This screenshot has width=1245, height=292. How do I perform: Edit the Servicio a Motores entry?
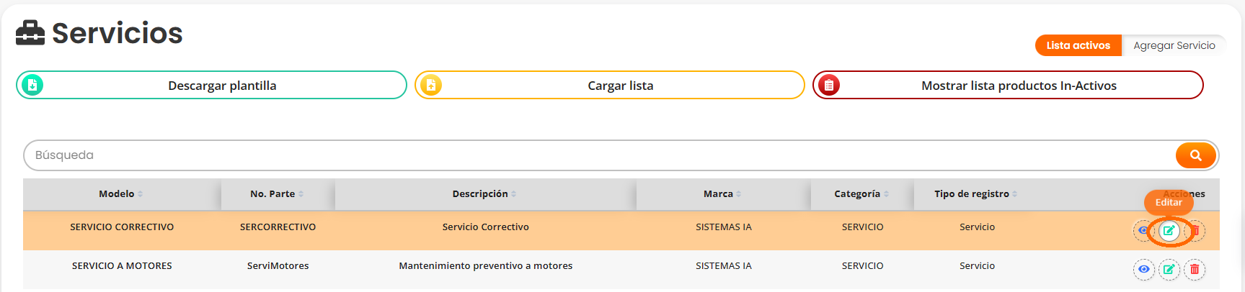(x=1169, y=270)
